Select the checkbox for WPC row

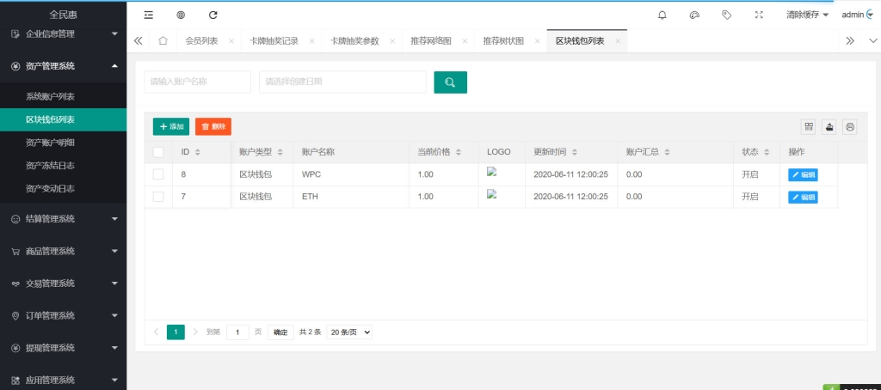pos(158,174)
